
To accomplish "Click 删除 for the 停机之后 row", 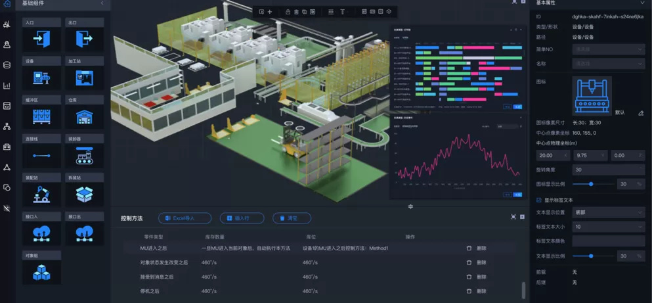I will click(481, 291).
